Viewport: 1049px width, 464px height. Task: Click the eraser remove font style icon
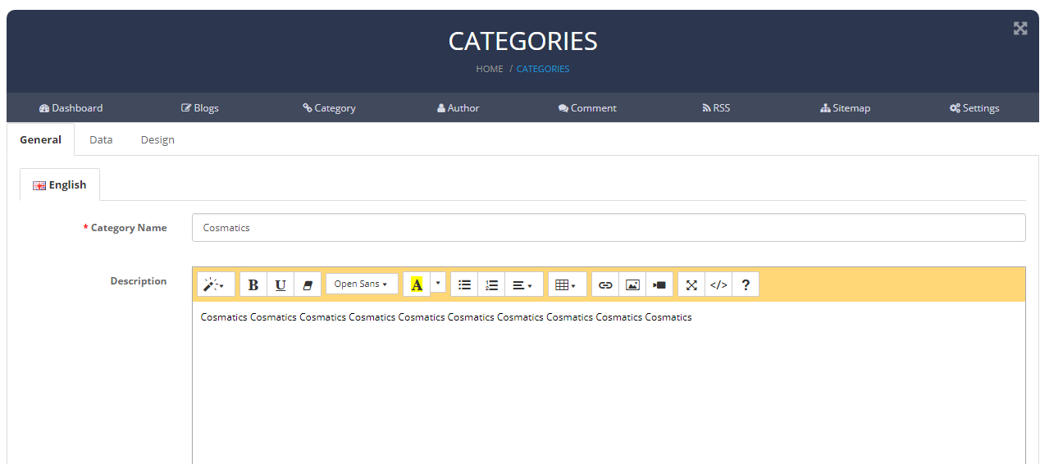(308, 284)
